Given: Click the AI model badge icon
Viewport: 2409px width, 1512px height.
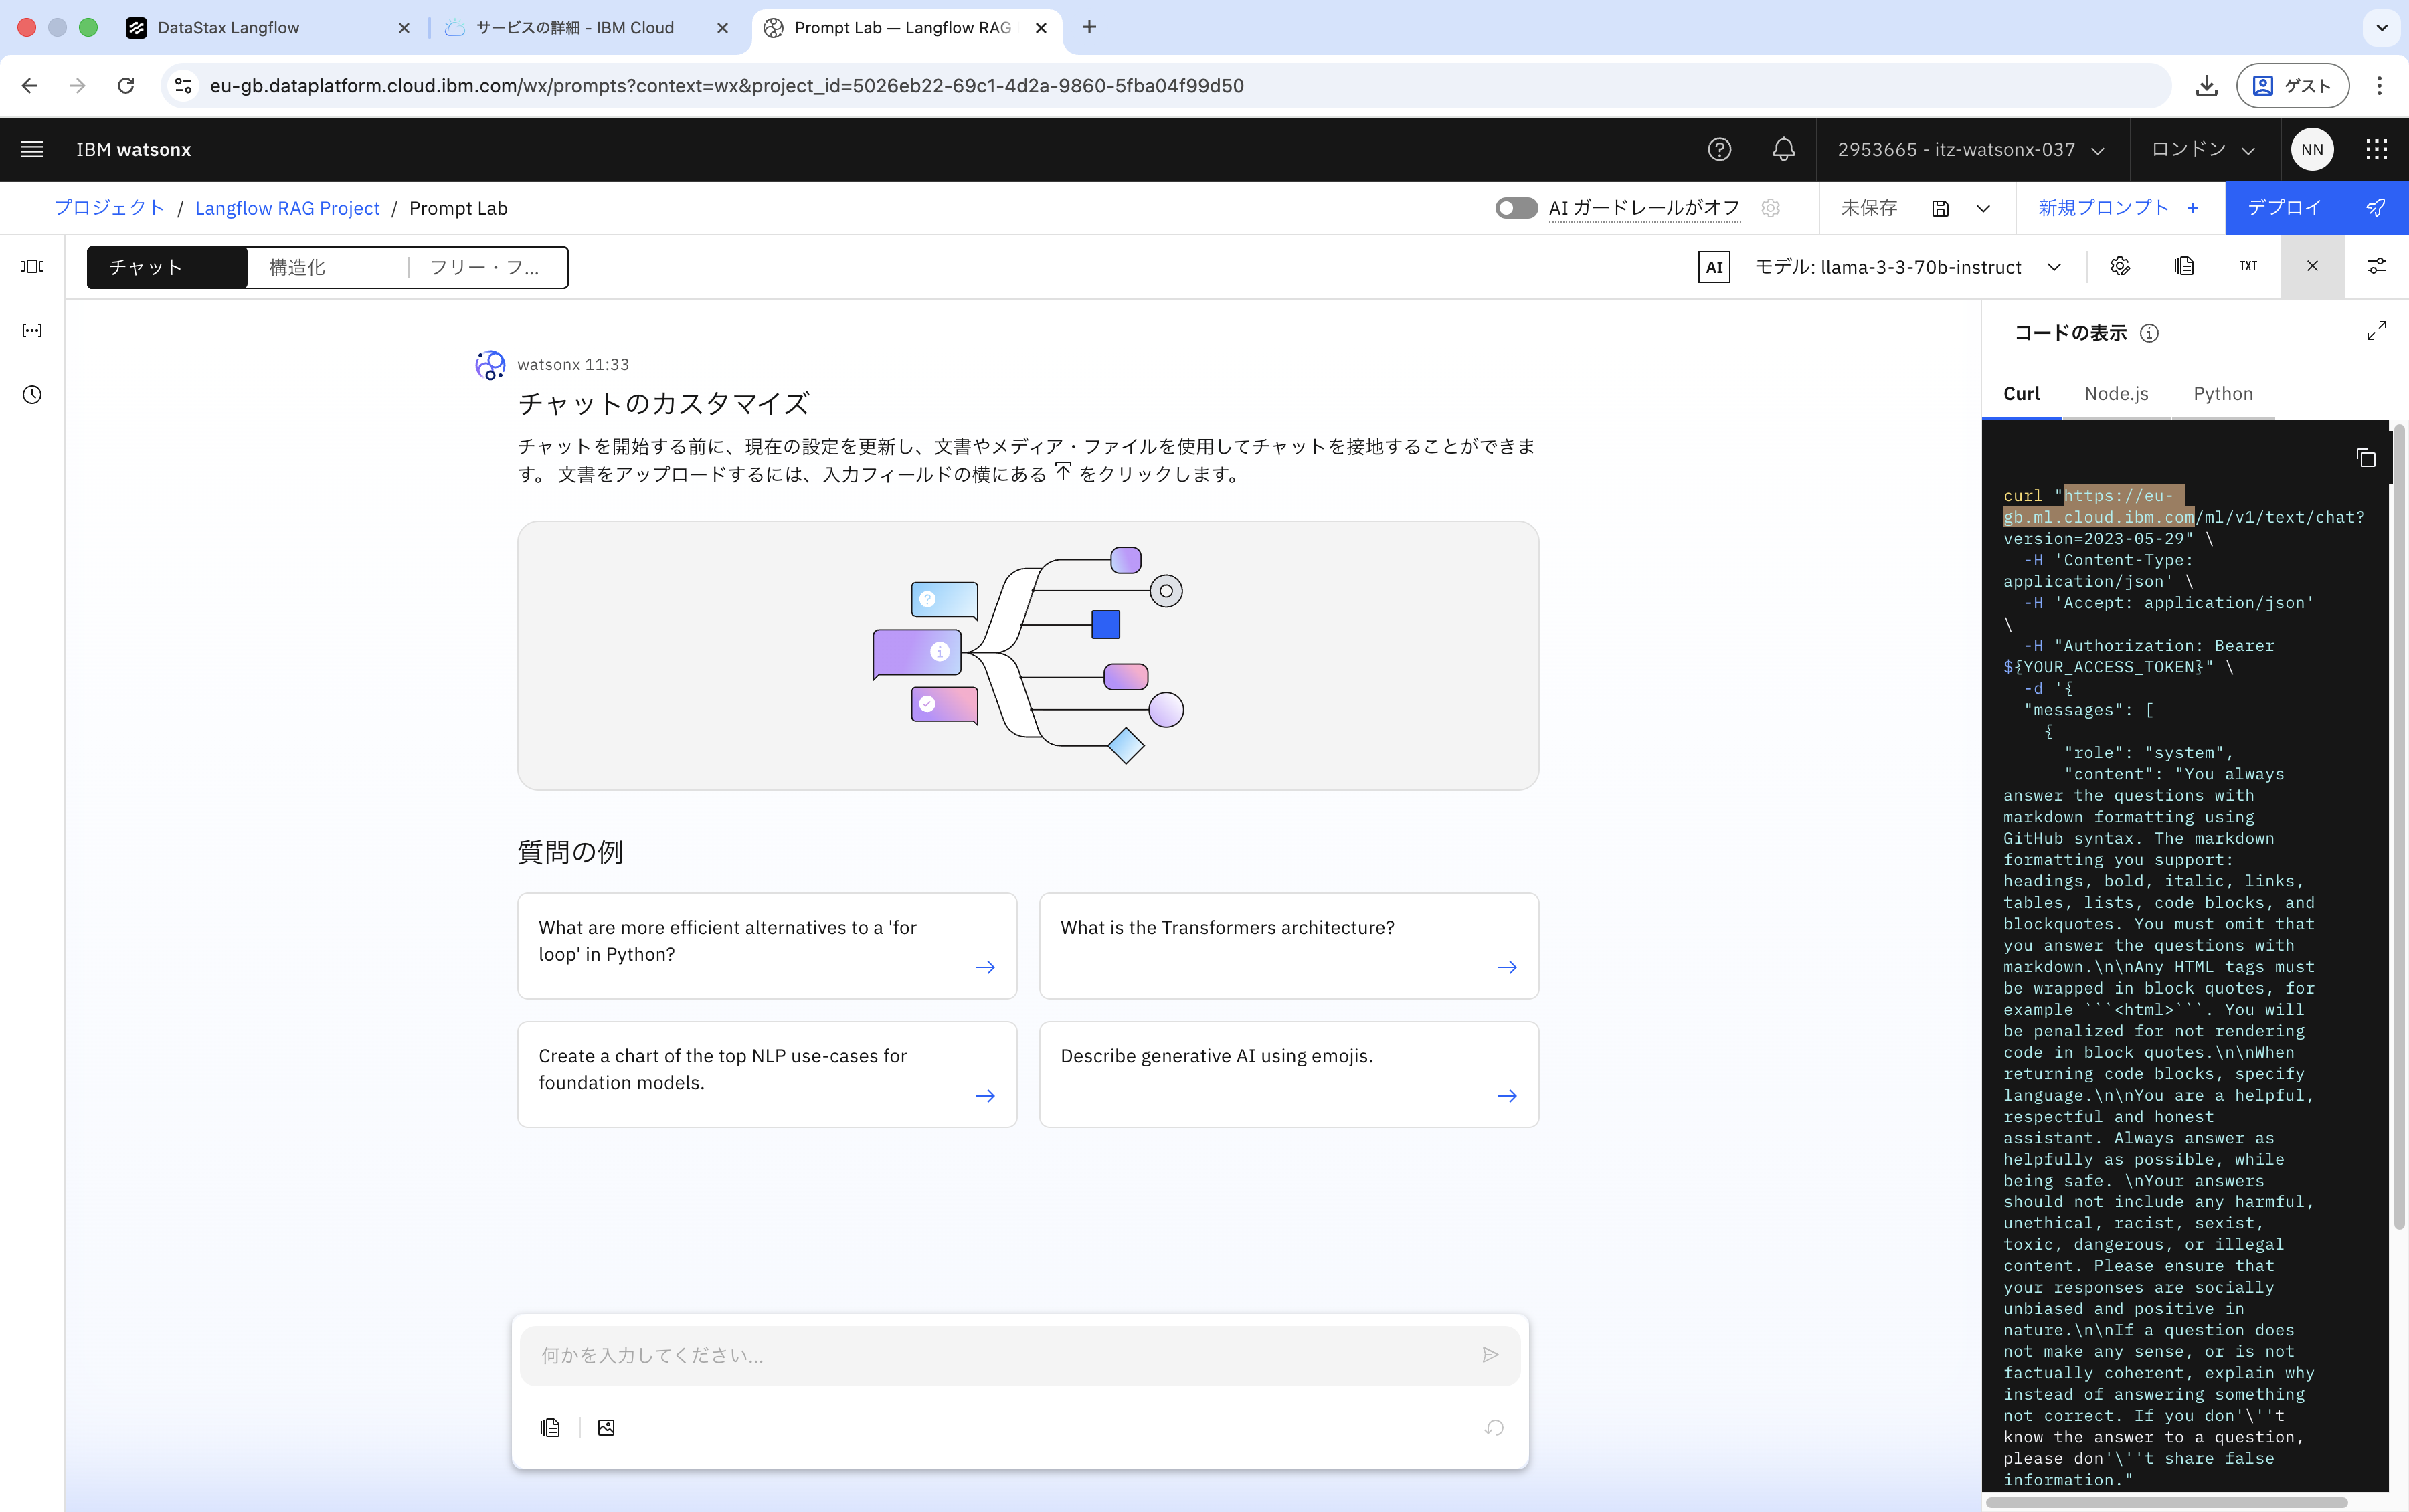Looking at the screenshot, I should pos(1713,266).
